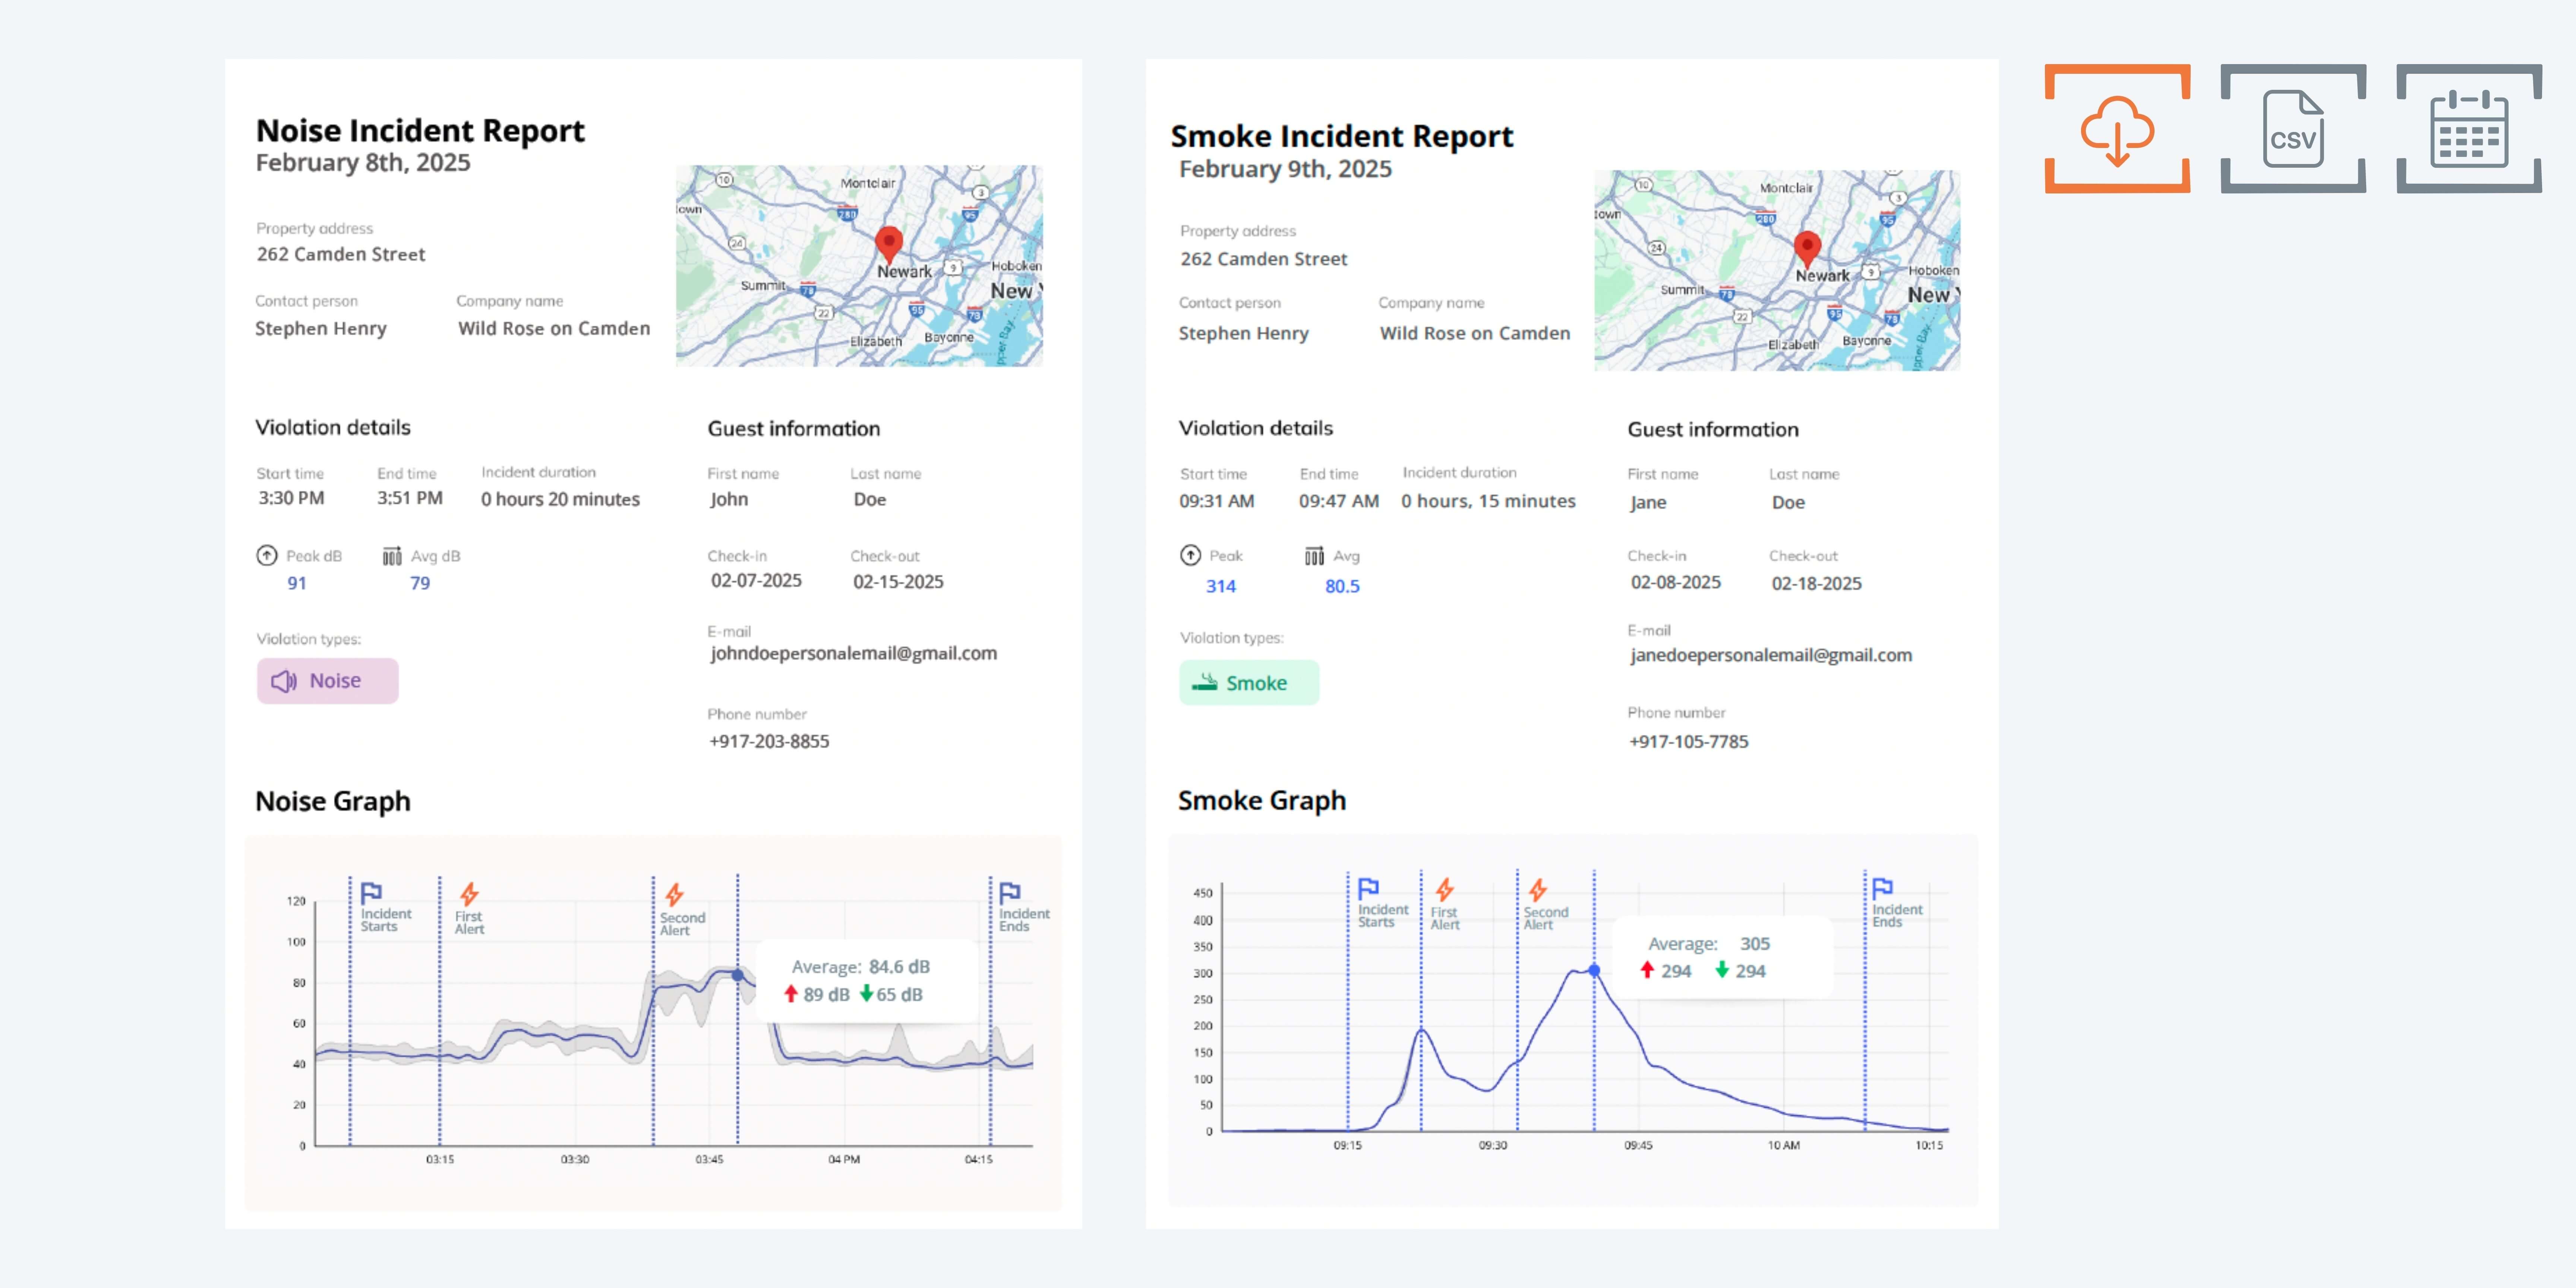Click Second Alert bolt on noise graph
2576x1288 pixels.
point(675,894)
